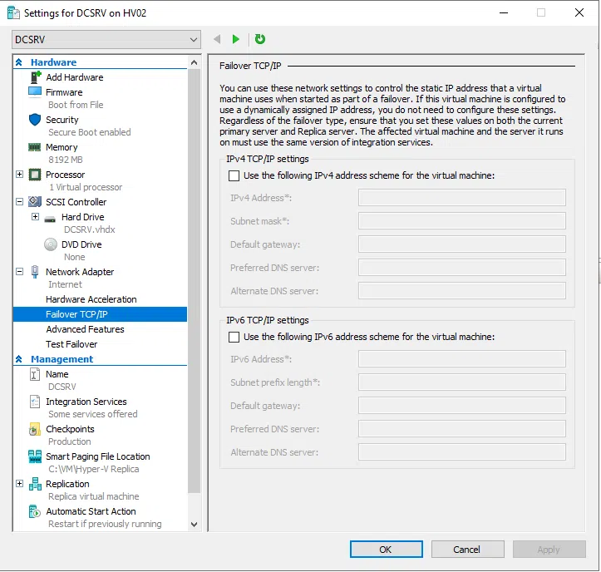Screen dimensions: 601x572
Task: Select Advanced Features under Network Adapter
Action: pos(85,329)
